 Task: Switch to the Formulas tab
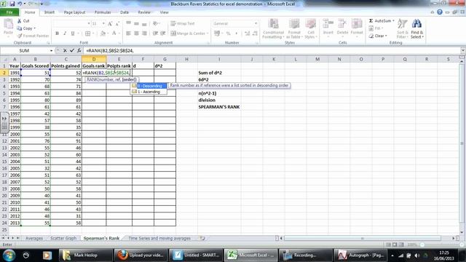coord(103,12)
